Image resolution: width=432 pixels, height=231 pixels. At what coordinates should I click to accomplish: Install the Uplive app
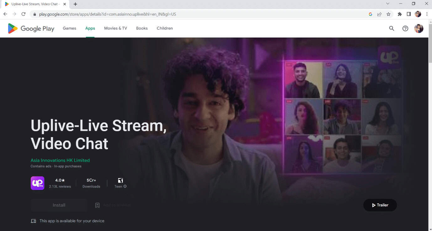tap(59, 205)
